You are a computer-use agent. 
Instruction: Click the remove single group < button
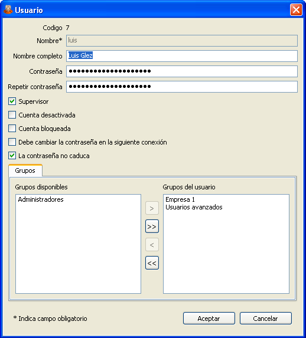click(152, 245)
